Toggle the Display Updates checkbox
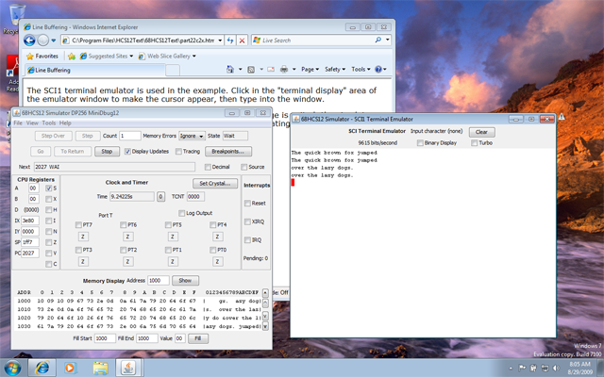This screenshot has height=377, width=604. pos(127,152)
